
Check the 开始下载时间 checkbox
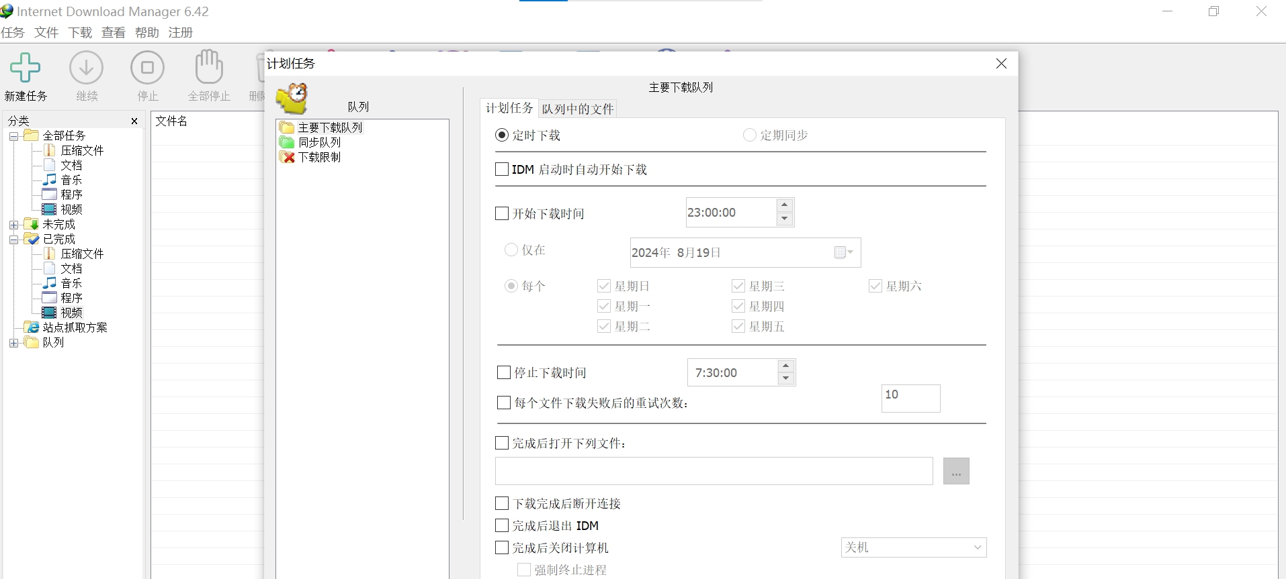[x=502, y=214]
